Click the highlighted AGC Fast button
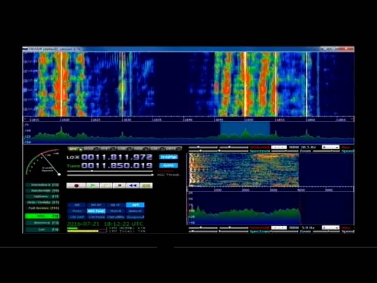This screenshot has height=283, width=377. click(x=96, y=211)
